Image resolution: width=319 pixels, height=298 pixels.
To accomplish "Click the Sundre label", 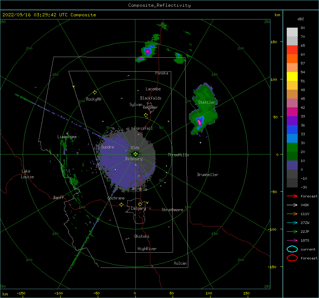I will (107, 147).
